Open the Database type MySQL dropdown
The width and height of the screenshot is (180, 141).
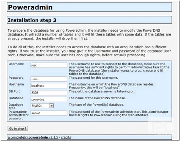42,106
